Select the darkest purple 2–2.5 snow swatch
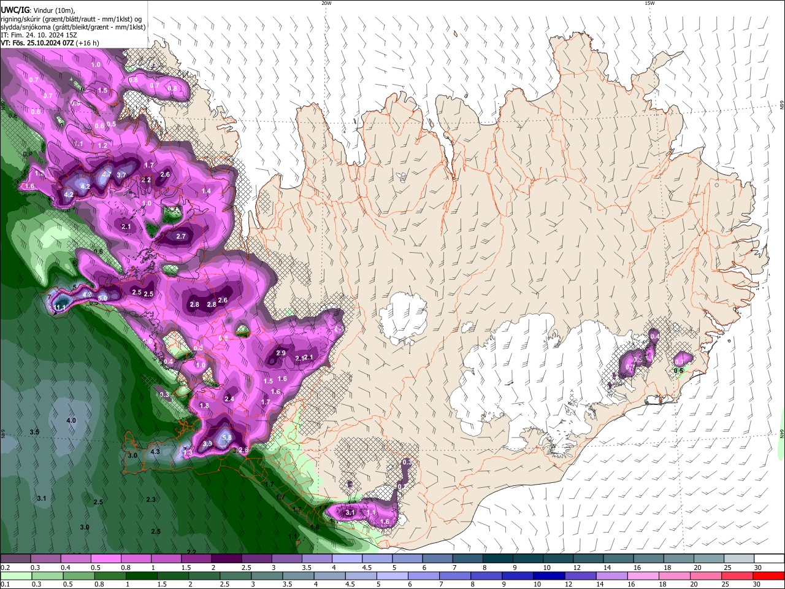 (x=226, y=559)
